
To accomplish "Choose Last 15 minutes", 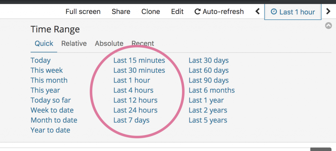I will coord(139,60).
